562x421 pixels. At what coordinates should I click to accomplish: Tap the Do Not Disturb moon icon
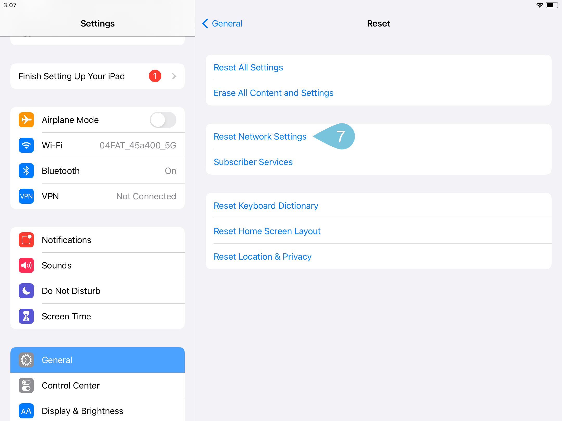click(26, 291)
